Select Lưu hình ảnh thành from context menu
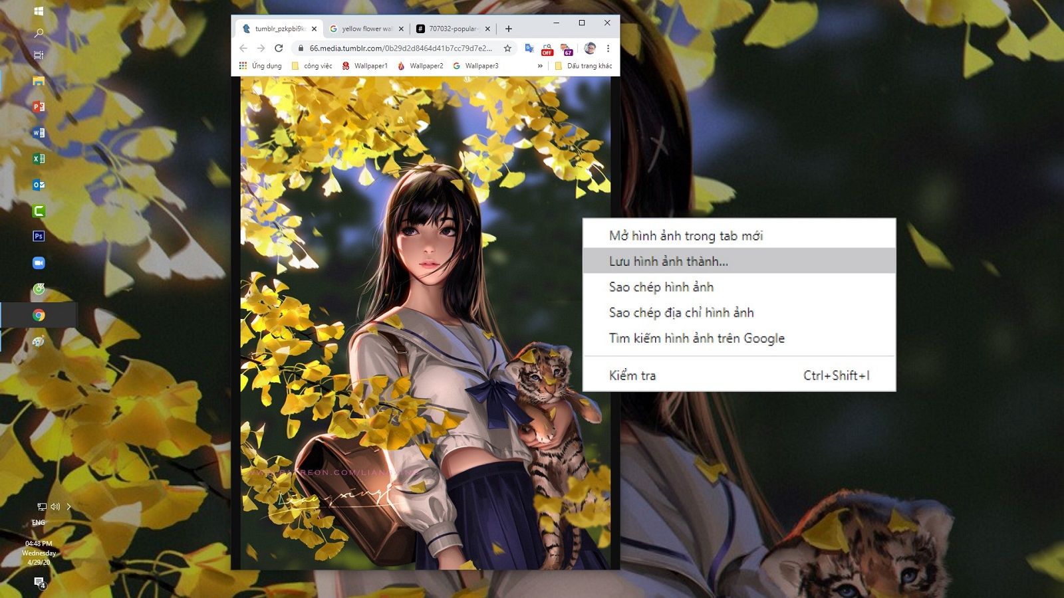The width and height of the screenshot is (1064, 598). coord(666,261)
